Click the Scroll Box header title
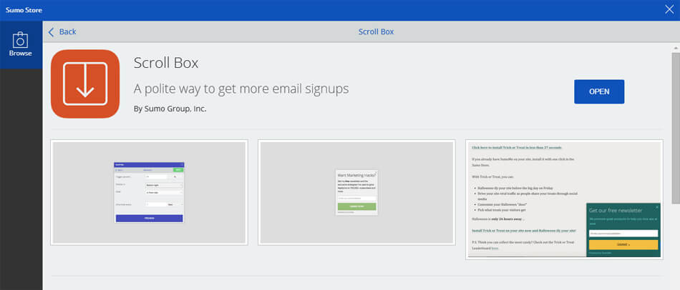 coord(376,31)
